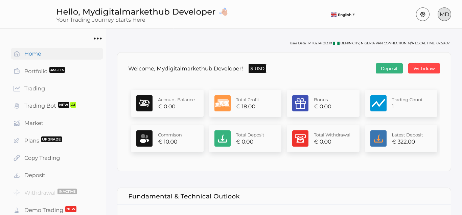Click the Commison people icon
The image size is (462, 215).
pyautogui.click(x=144, y=138)
